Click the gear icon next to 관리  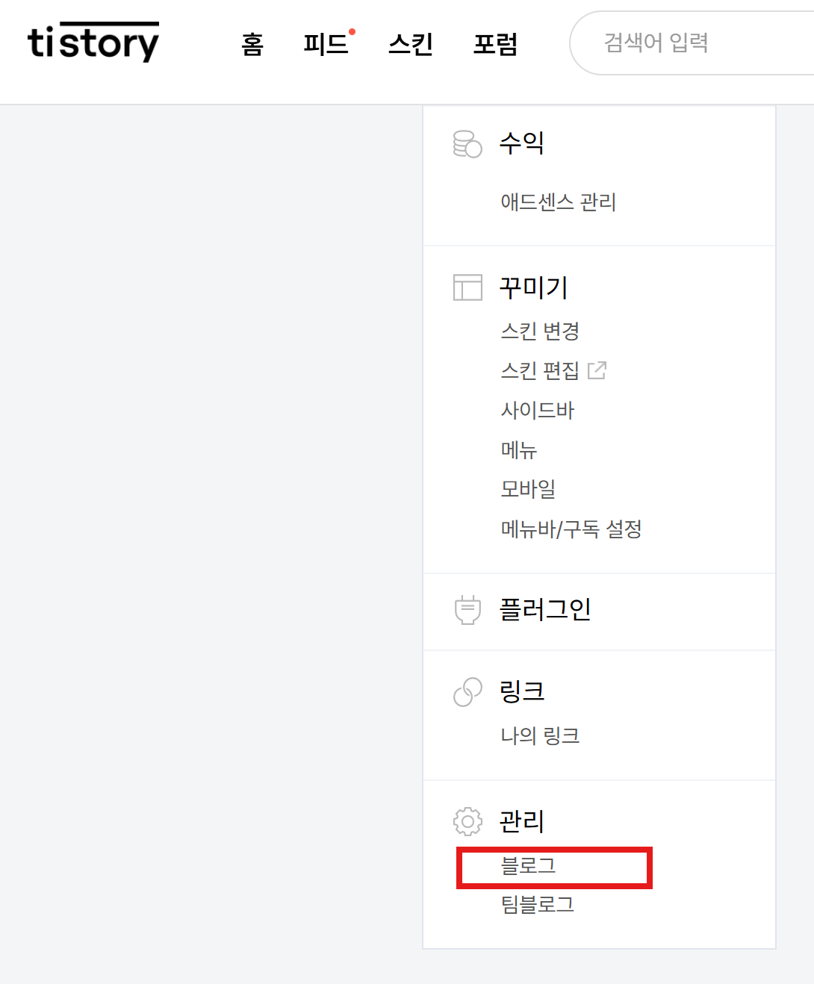tap(467, 820)
